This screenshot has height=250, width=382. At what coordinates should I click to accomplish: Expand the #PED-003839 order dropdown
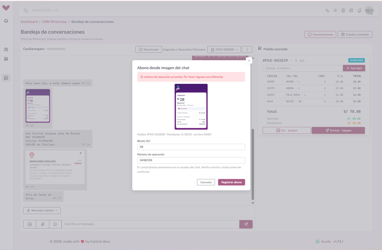224,49
